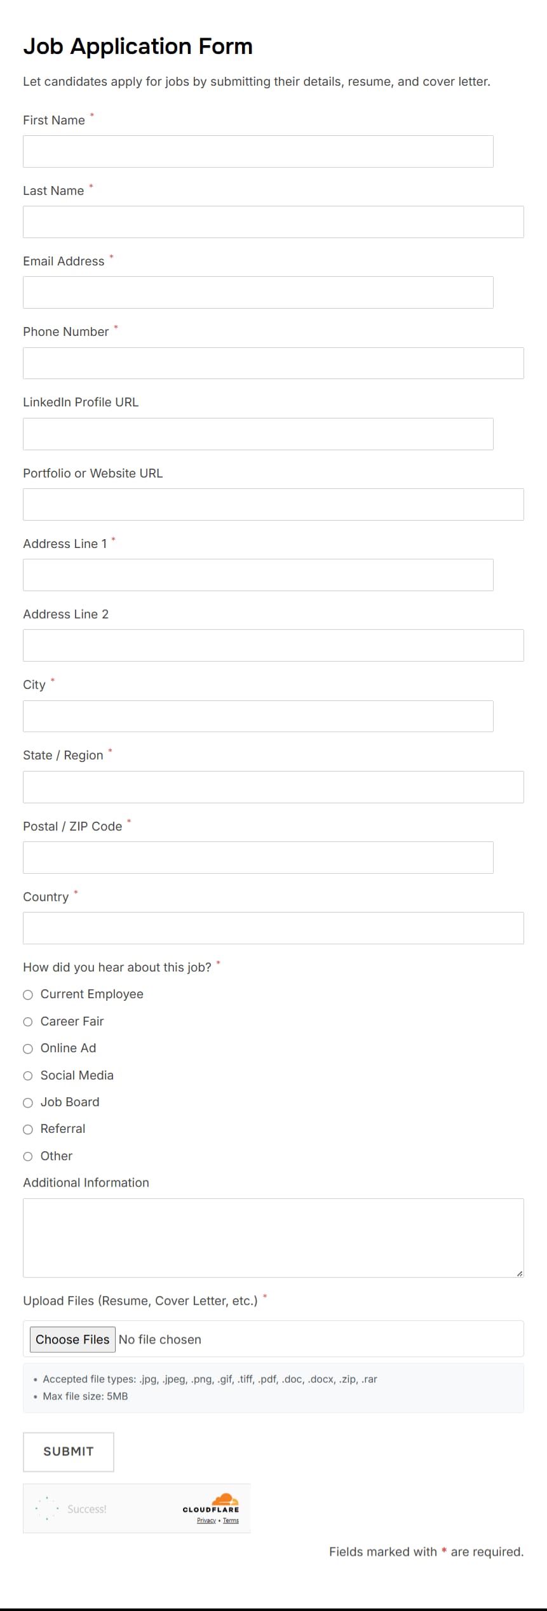
Task: Select the Other hearing-source option
Action: [28, 1156]
